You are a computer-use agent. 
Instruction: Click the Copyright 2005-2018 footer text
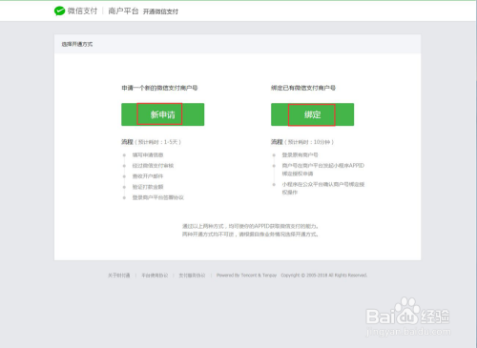(324, 276)
